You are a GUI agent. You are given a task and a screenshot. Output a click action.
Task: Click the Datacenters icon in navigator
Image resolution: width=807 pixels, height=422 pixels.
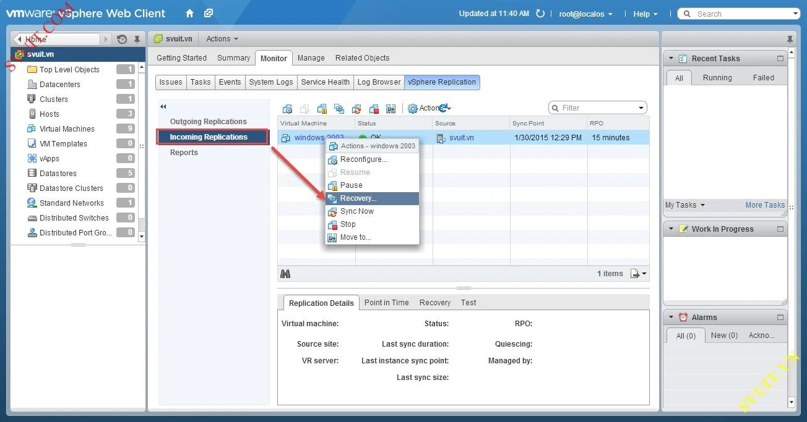[32, 84]
